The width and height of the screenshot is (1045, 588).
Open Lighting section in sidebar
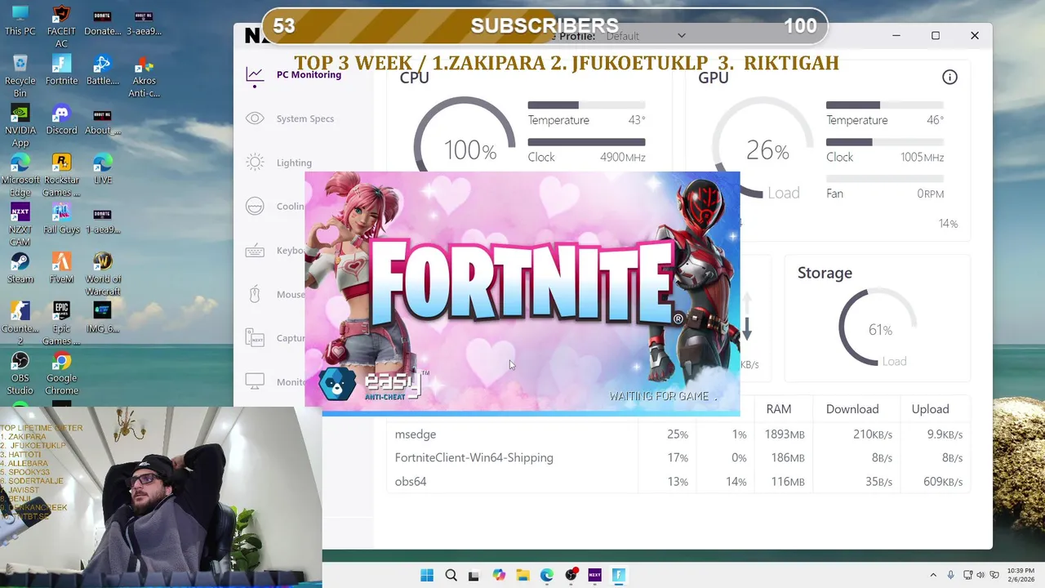tap(294, 163)
